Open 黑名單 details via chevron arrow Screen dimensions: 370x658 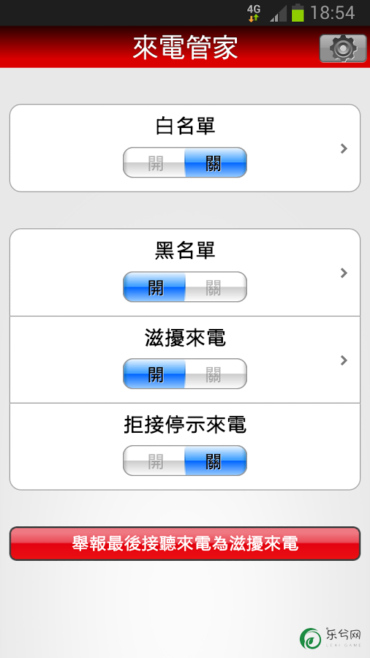344,273
